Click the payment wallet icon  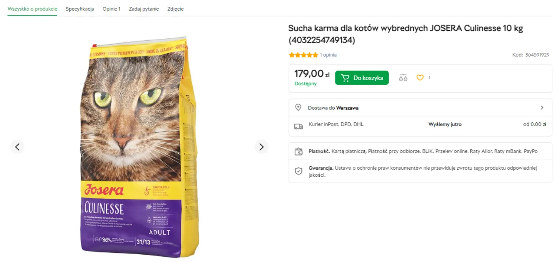(x=298, y=152)
